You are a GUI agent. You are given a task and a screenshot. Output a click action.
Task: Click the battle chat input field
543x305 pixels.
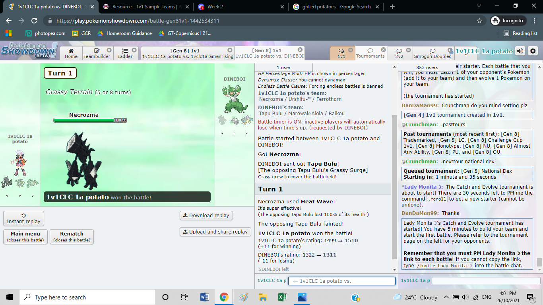click(342, 281)
